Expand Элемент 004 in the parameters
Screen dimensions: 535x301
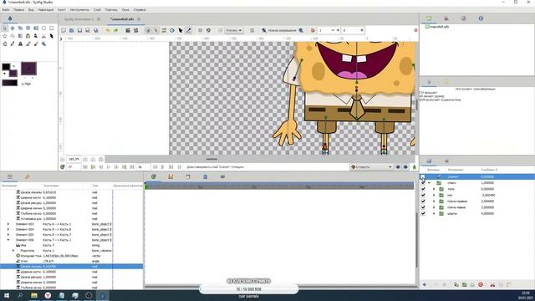8,229
